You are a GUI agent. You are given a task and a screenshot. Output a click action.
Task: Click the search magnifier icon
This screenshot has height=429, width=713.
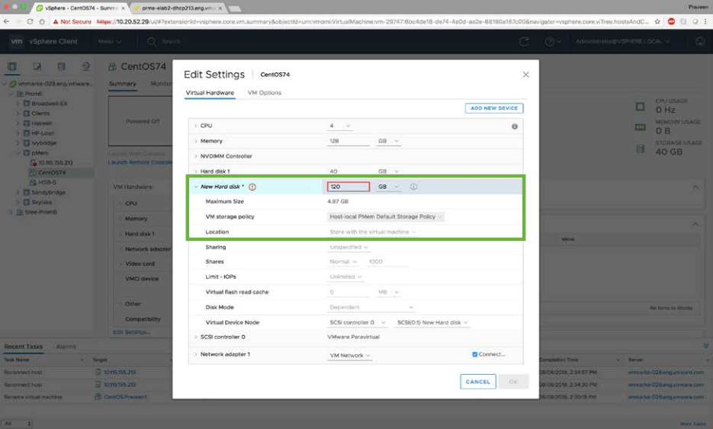152,41
